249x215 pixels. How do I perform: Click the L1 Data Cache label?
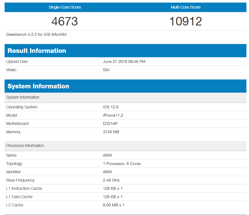tap(19, 197)
